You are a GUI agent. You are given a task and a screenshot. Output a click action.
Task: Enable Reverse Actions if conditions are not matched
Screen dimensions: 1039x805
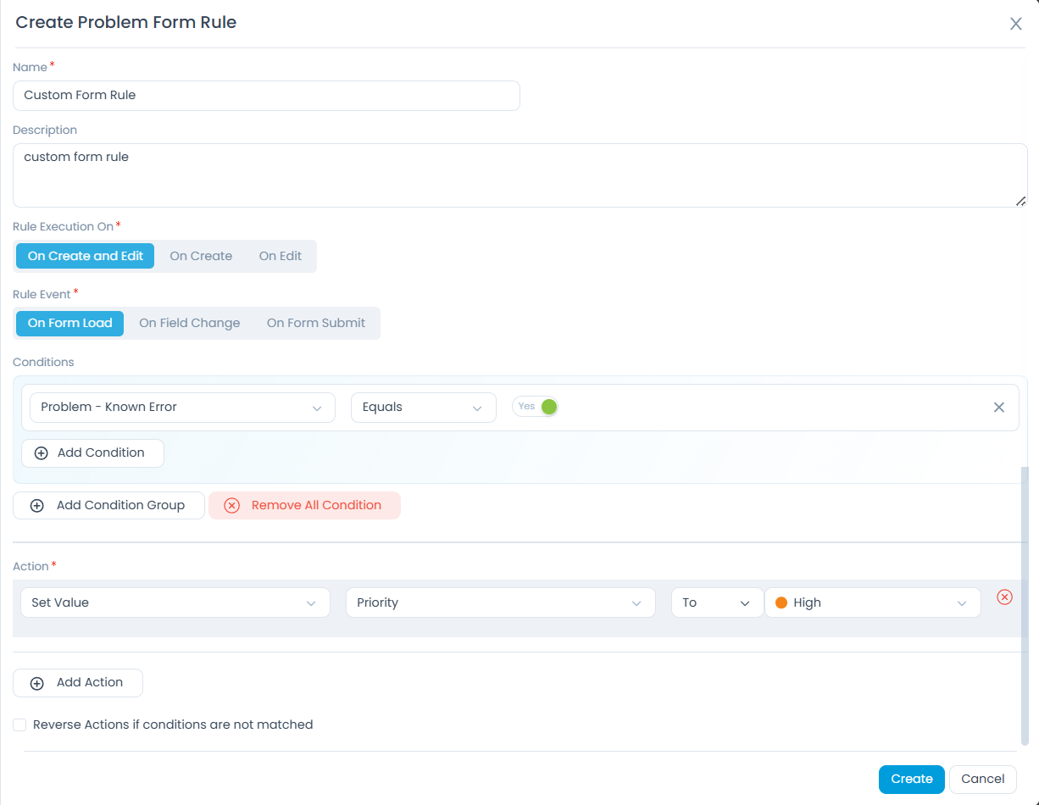coord(19,724)
